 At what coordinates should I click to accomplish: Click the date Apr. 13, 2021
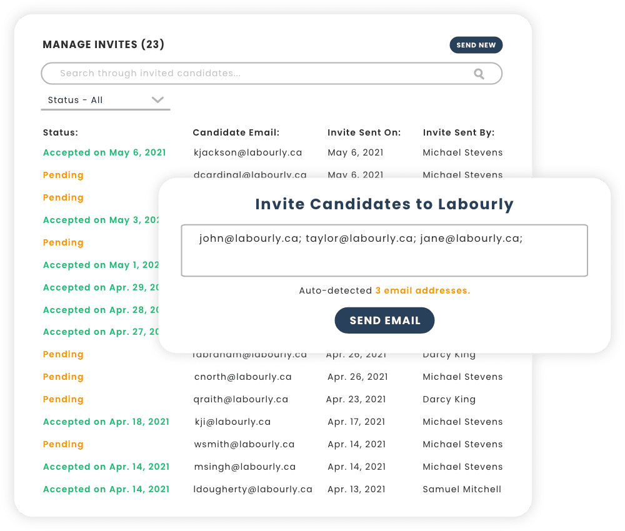356,489
